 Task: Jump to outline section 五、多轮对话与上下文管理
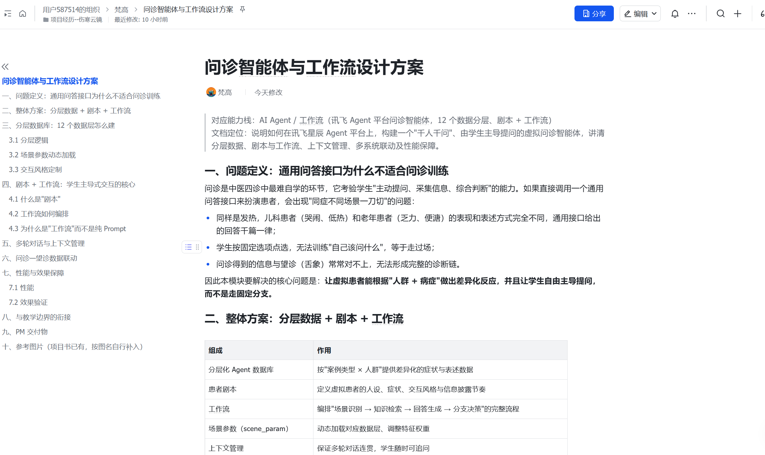[43, 243]
